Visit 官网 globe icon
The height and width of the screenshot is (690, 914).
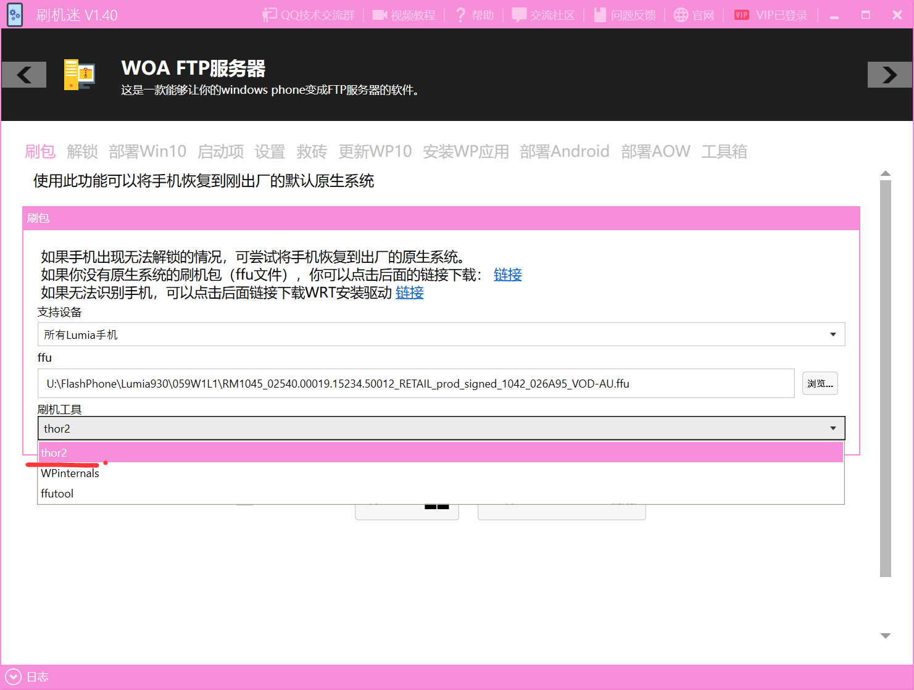click(x=681, y=15)
